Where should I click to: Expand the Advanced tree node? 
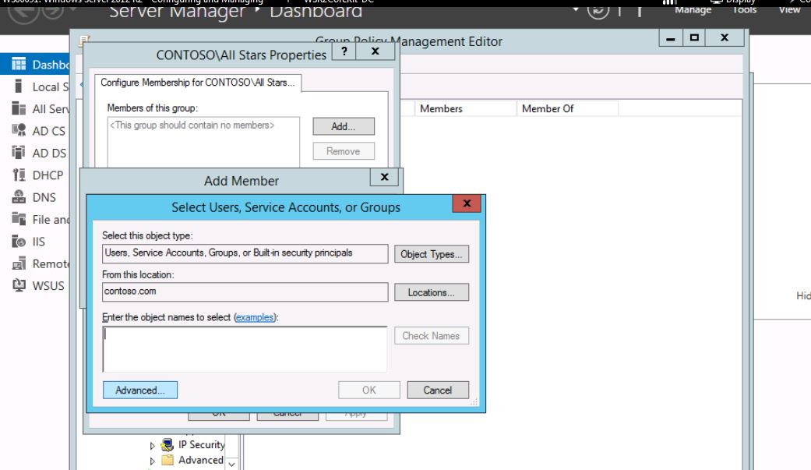[152, 461]
